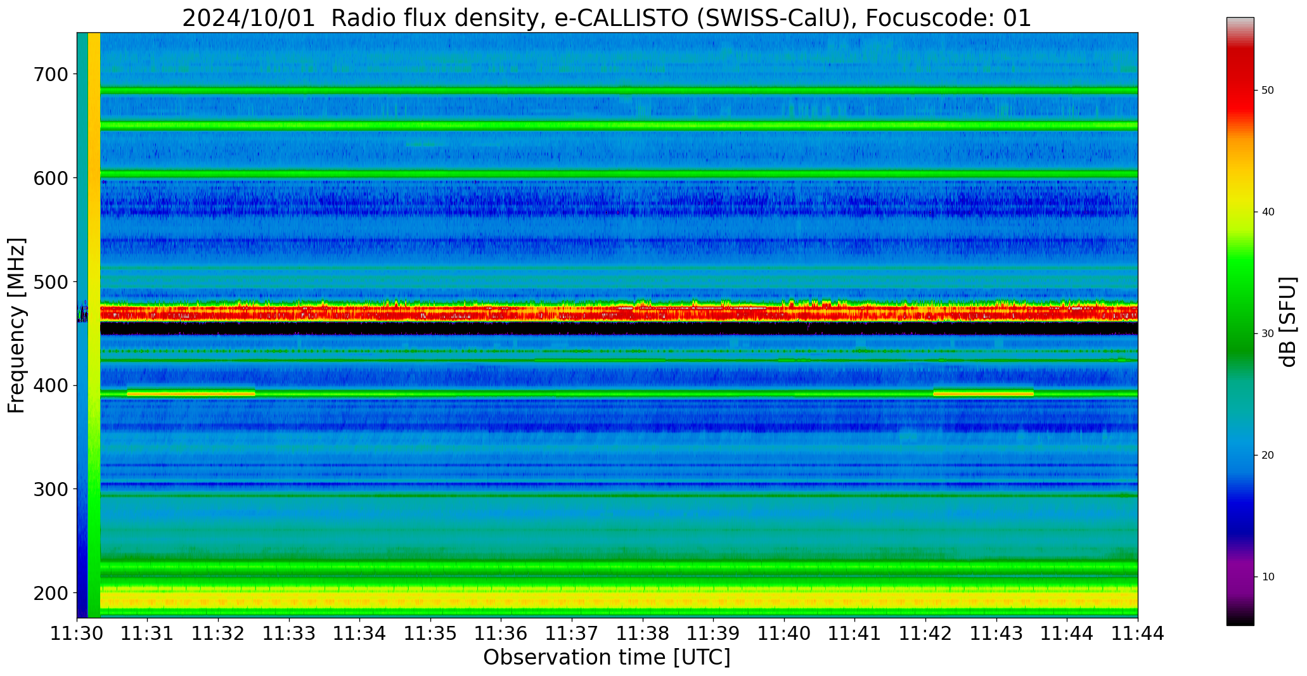This screenshot has width=1307, height=676.
Task: Click the 11:33 time tick label
Action: point(290,633)
